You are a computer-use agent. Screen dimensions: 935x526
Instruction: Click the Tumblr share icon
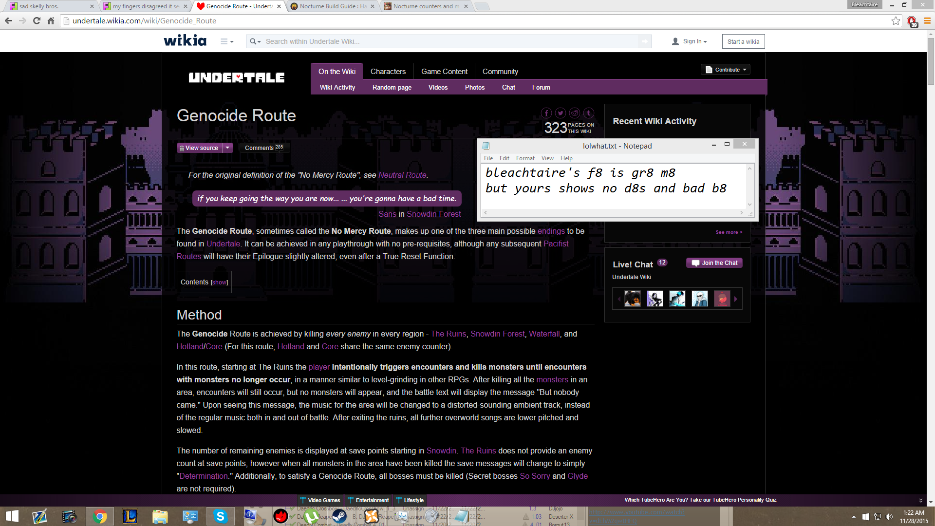[589, 113]
